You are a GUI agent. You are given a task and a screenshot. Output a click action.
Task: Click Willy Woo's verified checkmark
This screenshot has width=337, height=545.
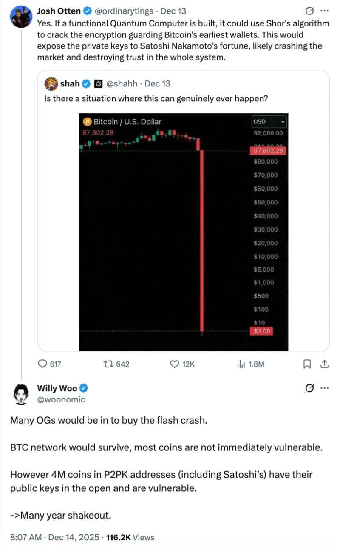(83, 388)
